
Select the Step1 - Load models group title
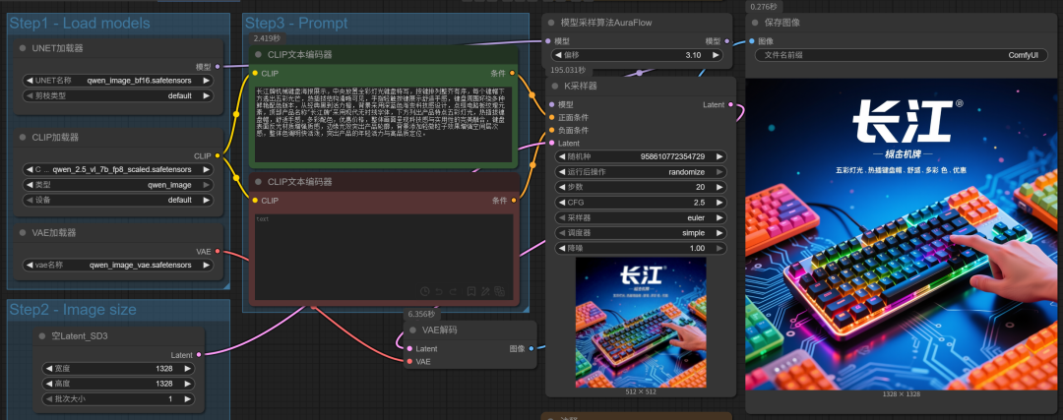[80, 23]
